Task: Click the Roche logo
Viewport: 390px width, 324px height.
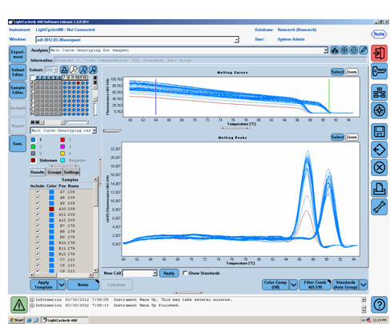Action: pyautogui.click(x=379, y=34)
